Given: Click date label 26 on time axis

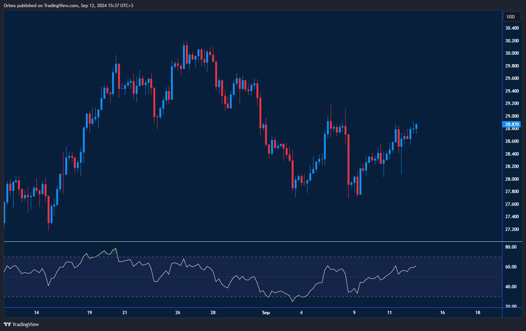Looking at the screenshot, I should pos(178,313).
